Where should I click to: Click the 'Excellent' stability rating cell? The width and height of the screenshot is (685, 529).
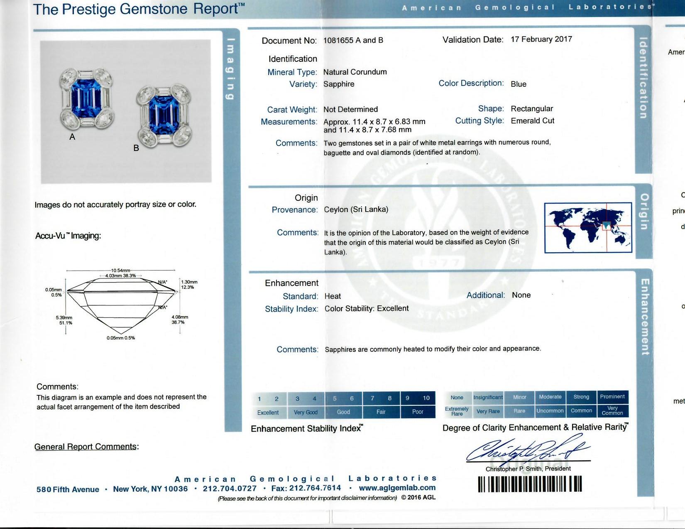[268, 412]
